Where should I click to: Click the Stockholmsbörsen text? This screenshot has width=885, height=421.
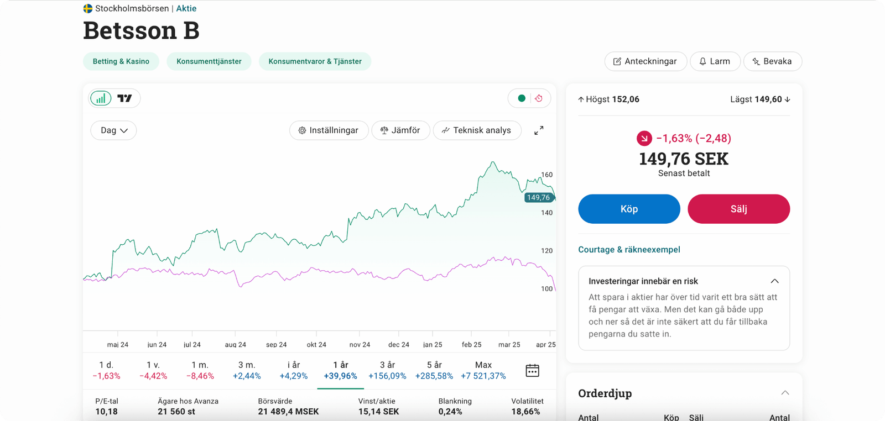click(x=132, y=8)
